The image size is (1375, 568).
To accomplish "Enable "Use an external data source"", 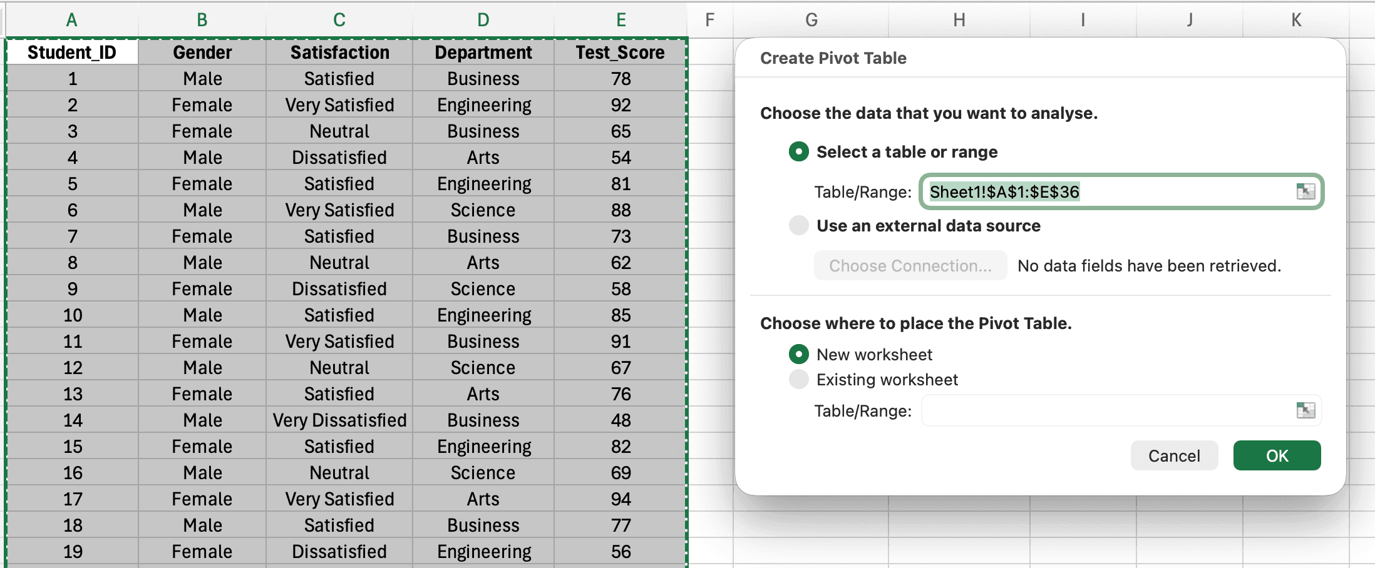I will click(x=798, y=225).
